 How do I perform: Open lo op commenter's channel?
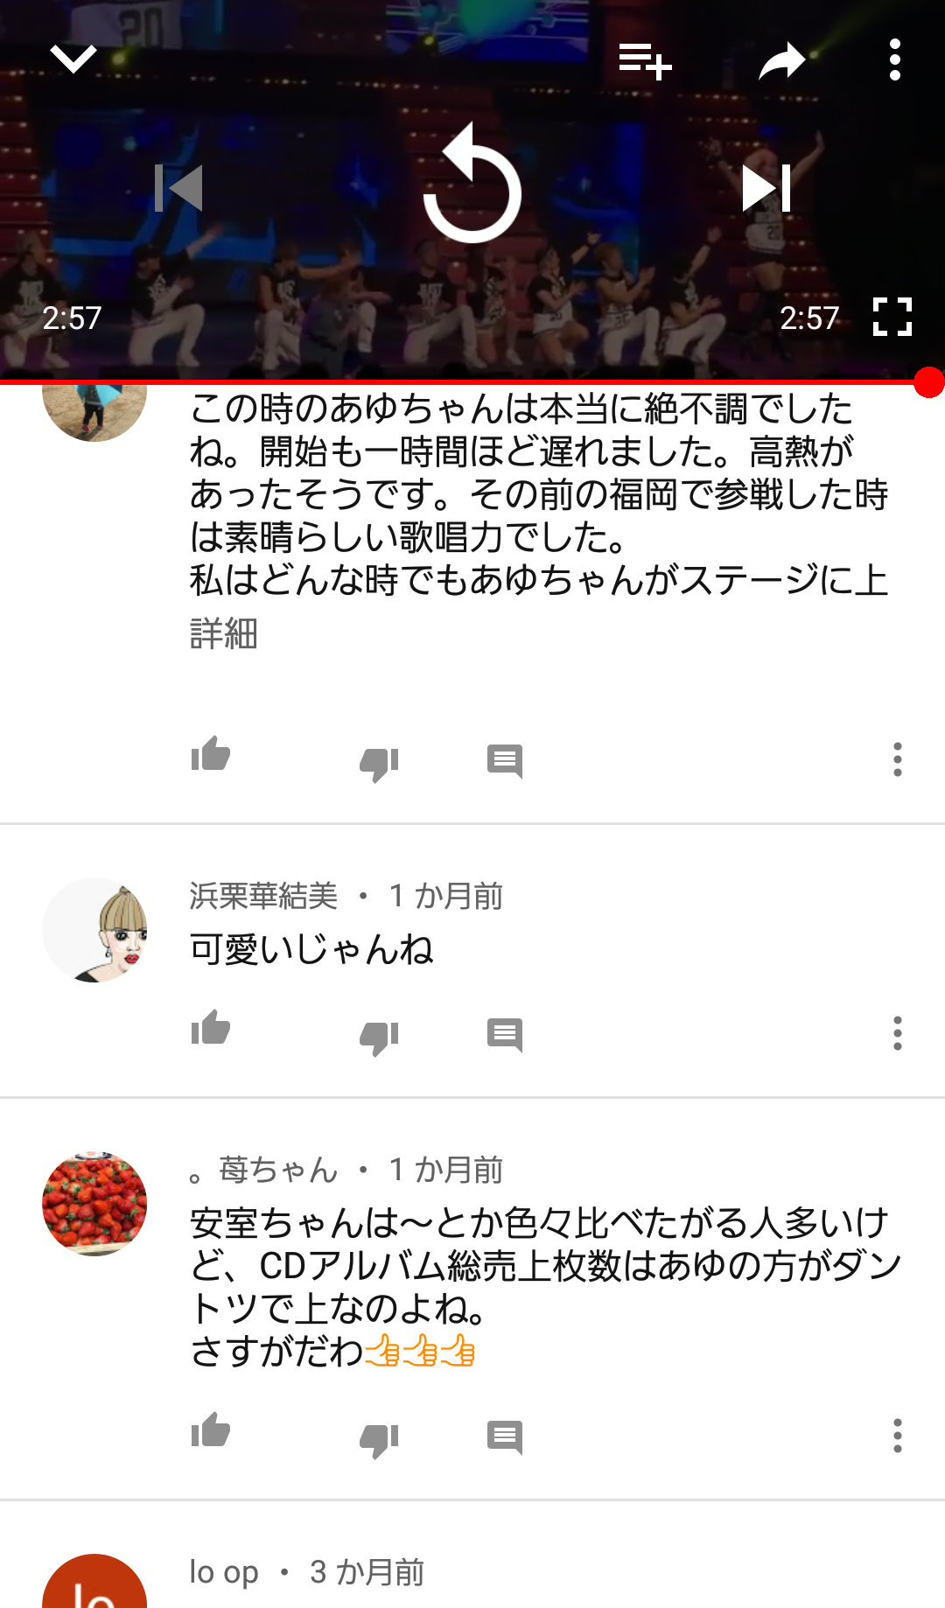(x=224, y=1572)
